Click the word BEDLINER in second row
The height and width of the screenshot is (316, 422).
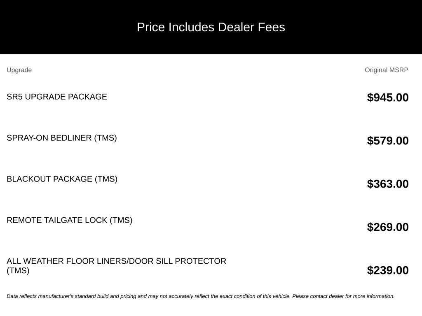[71, 138]
